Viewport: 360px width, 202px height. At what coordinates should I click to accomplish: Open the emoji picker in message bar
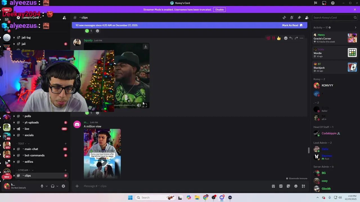tap(296, 186)
